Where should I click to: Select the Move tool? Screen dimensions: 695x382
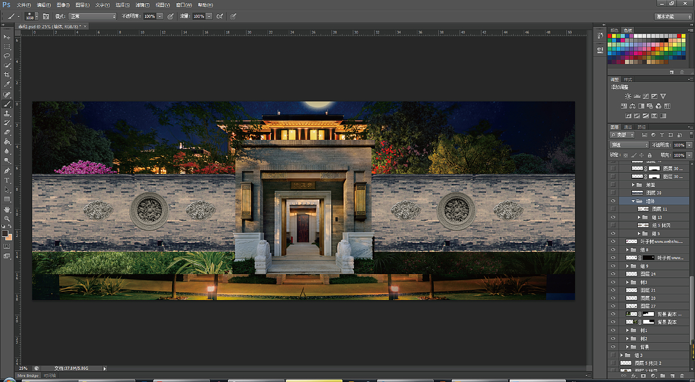7,37
